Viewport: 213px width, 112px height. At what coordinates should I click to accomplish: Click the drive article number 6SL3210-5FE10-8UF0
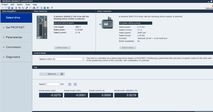(x=70, y=23)
